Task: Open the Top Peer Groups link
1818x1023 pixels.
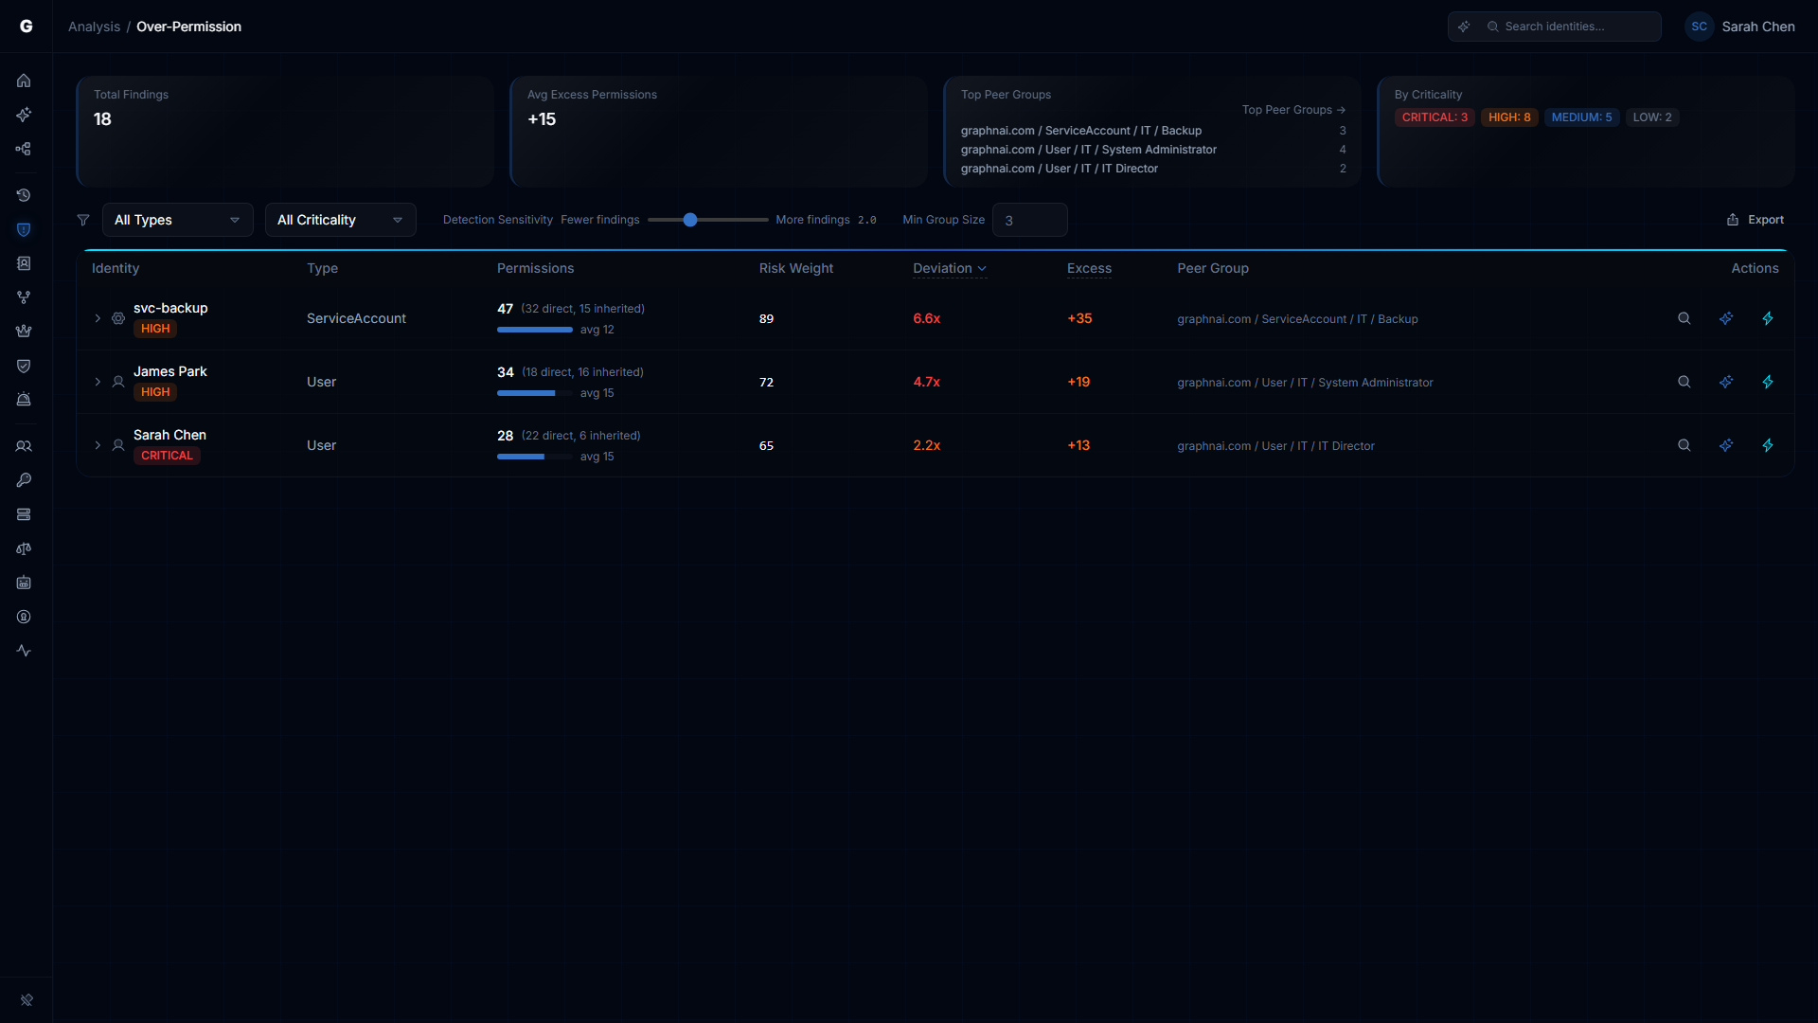Action: click(x=1293, y=109)
